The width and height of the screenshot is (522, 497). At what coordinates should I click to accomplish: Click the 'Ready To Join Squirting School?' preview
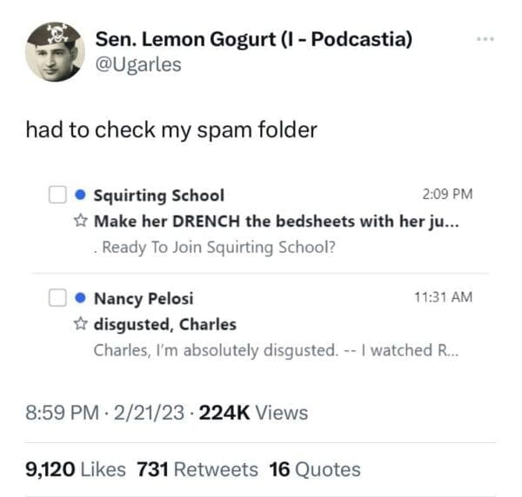coord(218,247)
